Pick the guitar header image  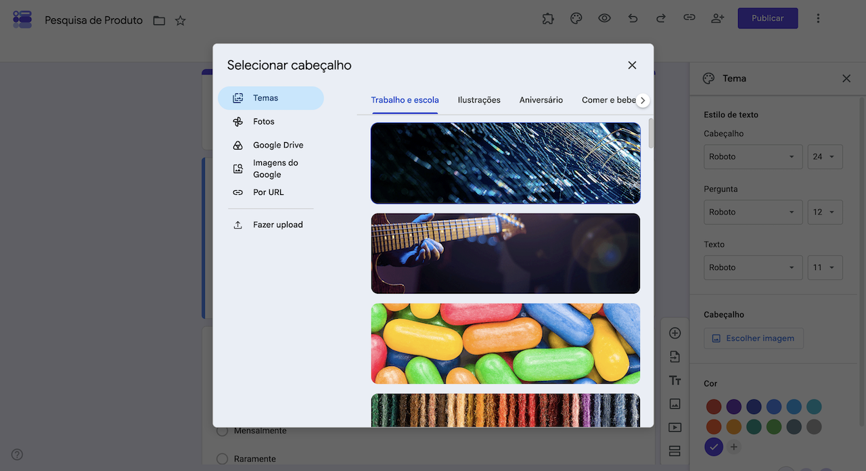point(505,253)
